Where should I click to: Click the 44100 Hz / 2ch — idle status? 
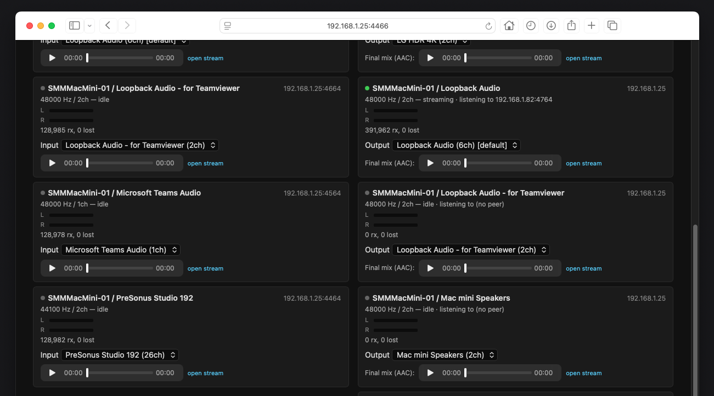click(74, 309)
